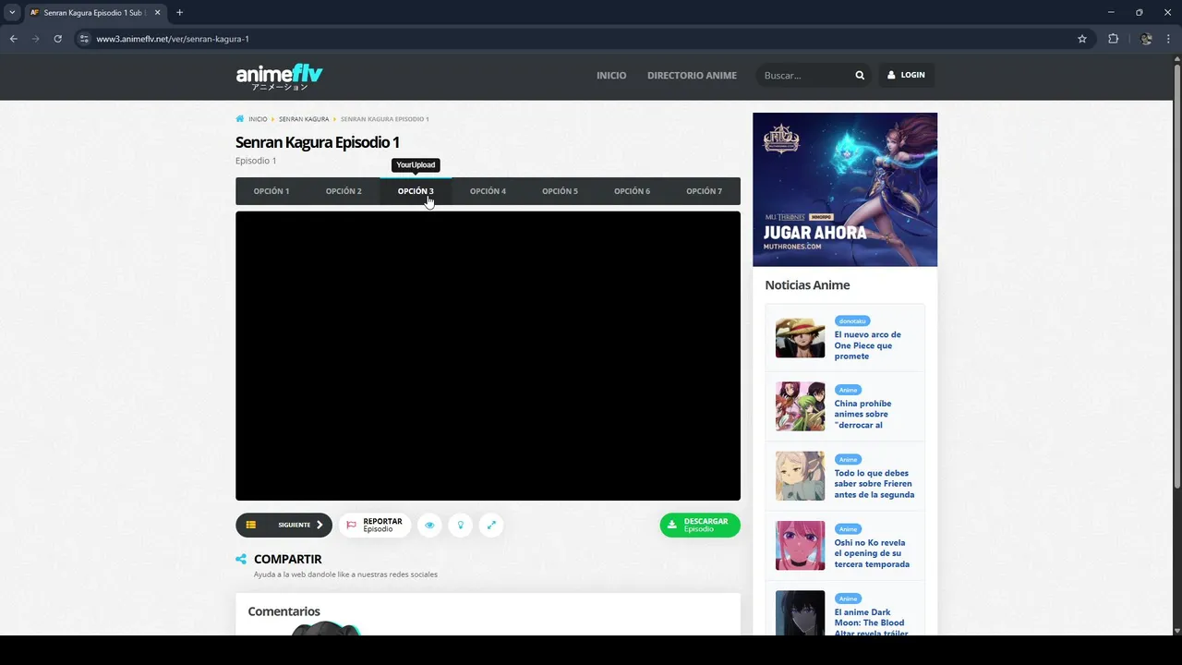Open 'China prohíbe animes sobre' headline
Image resolution: width=1182 pixels, height=665 pixels.
point(862,414)
